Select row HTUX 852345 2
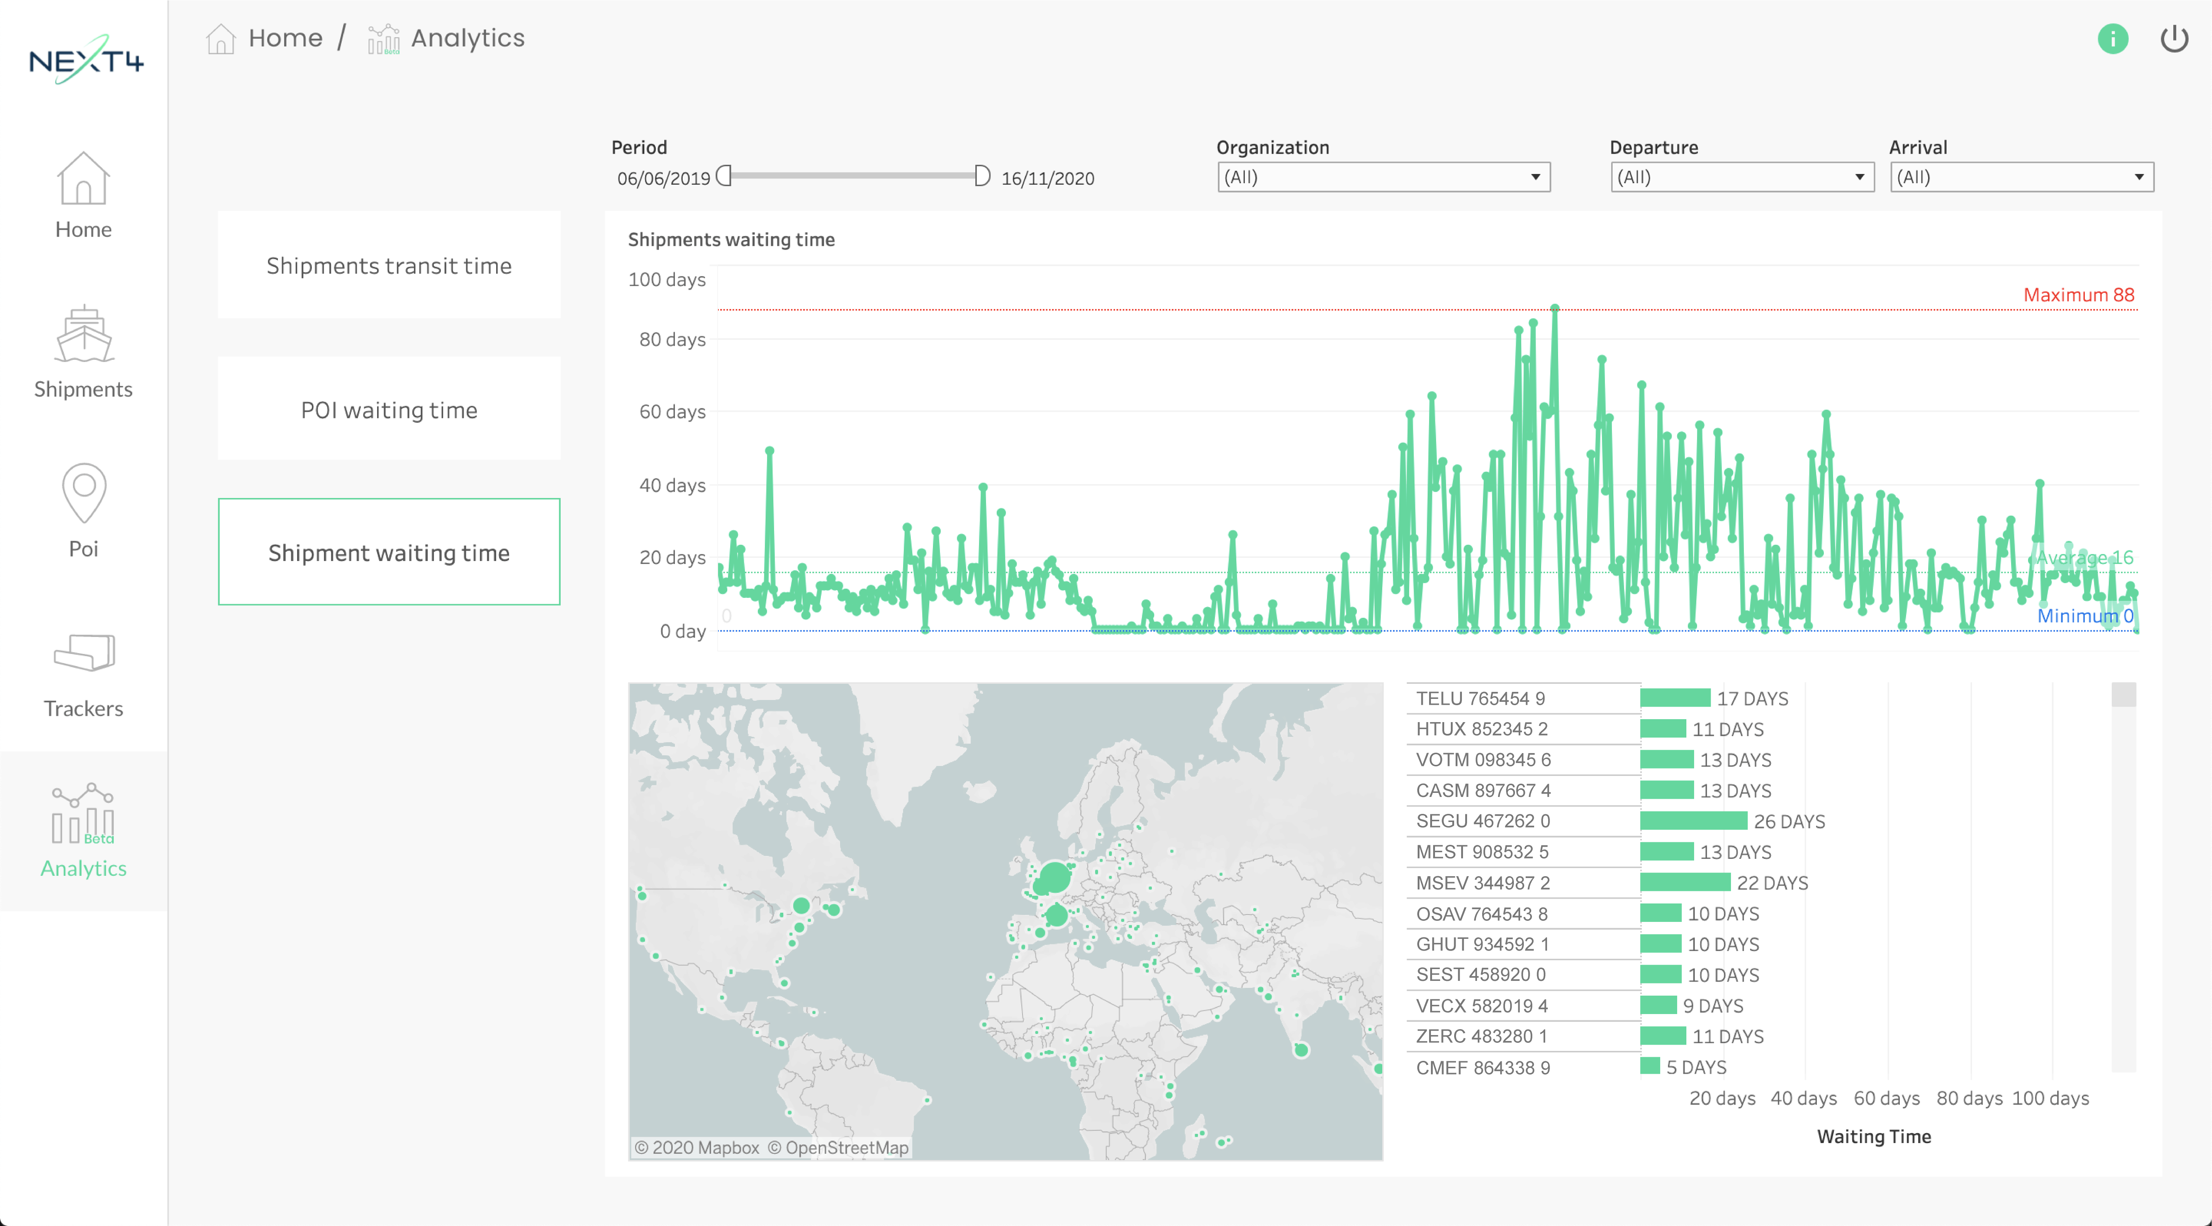The height and width of the screenshot is (1226, 2212). 1523,729
